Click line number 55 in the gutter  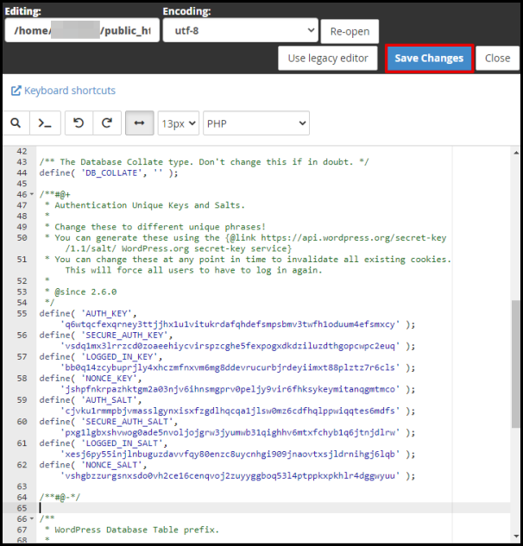pyautogui.click(x=22, y=313)
